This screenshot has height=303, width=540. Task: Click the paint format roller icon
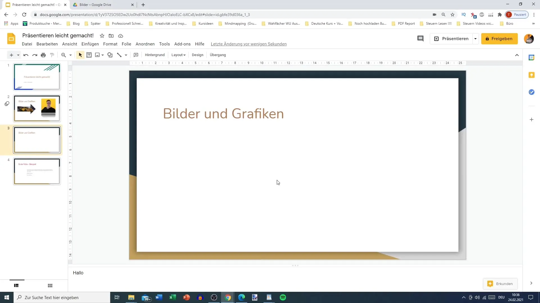point(52,55)
